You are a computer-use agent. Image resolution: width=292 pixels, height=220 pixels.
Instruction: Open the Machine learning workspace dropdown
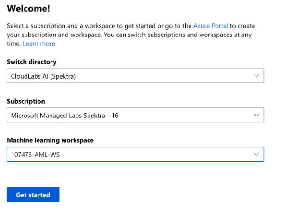(x=135, y=154)
